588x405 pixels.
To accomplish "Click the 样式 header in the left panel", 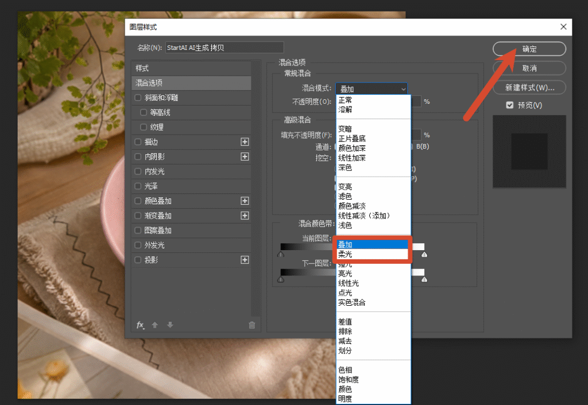I will pos(191,68).
